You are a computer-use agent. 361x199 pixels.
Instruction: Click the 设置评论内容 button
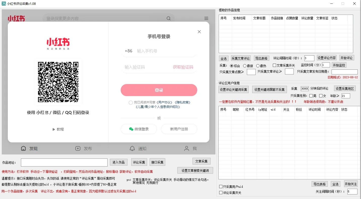click(x=326, y=58)
